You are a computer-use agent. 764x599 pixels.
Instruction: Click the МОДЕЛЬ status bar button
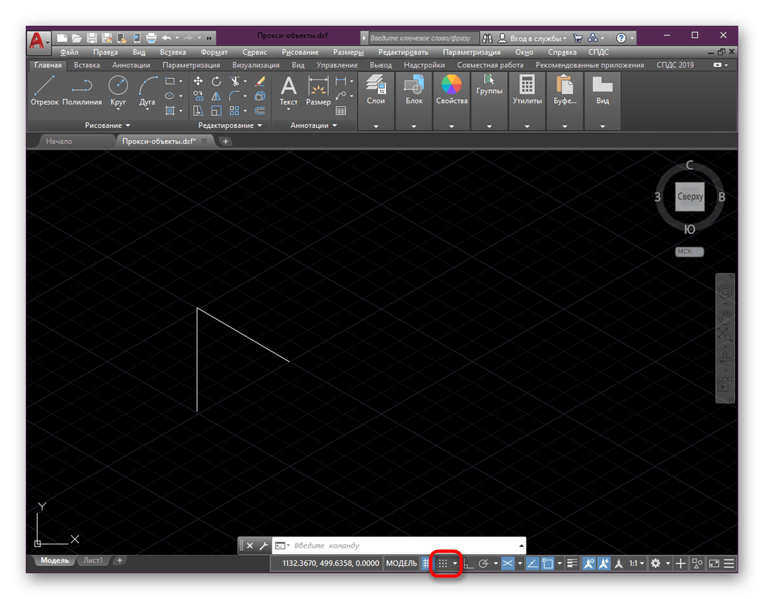(x=401, y=564)
